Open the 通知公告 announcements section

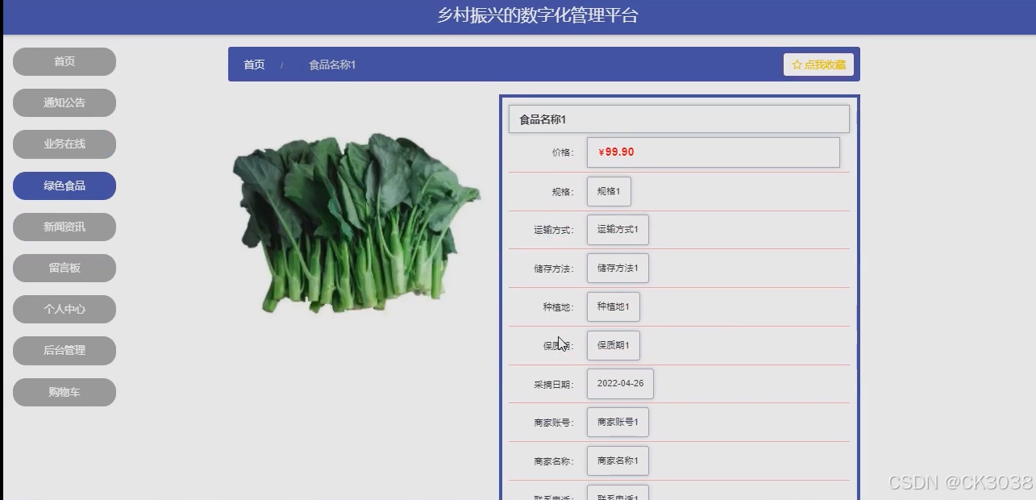(x=64, y=102)
